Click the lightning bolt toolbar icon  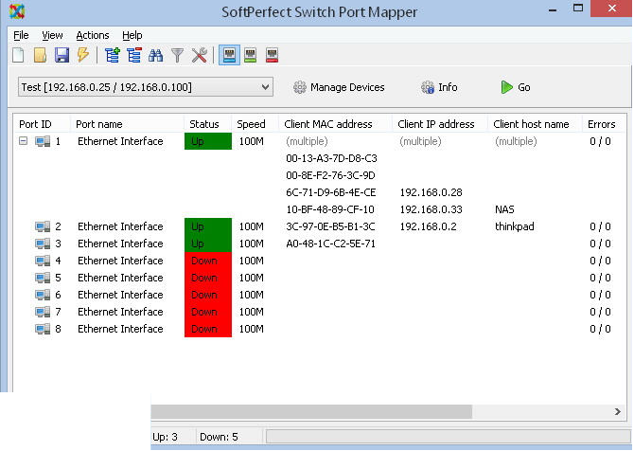83,55
